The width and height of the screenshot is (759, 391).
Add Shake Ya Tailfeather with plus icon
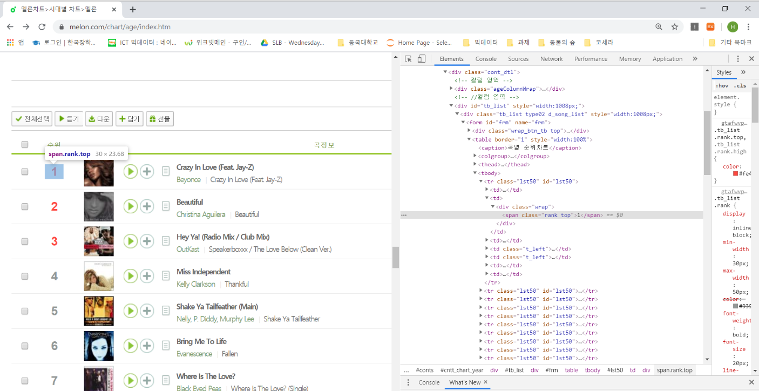tap(147, 311)
